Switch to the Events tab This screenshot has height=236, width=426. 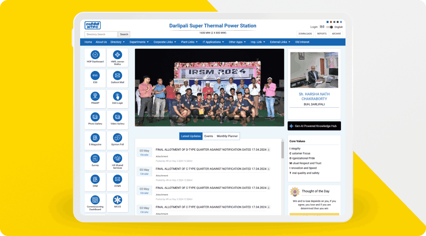209,136
